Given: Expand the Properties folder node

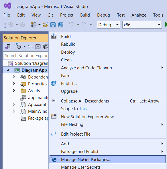Looking at the screenshot, I should tap(14, 84).
